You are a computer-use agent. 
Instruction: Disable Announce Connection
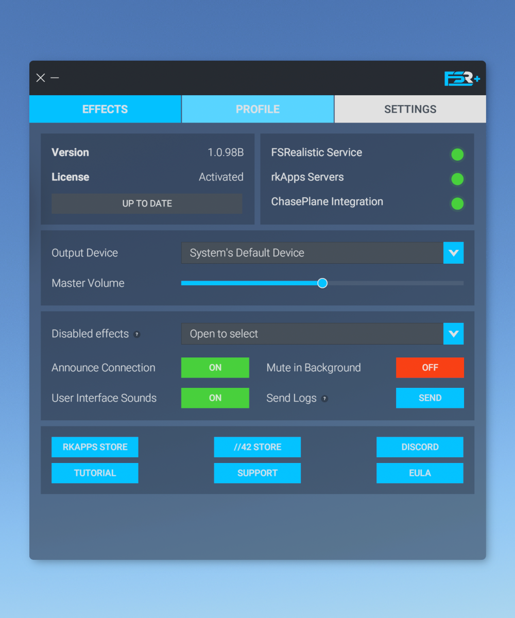coord(215,368)
